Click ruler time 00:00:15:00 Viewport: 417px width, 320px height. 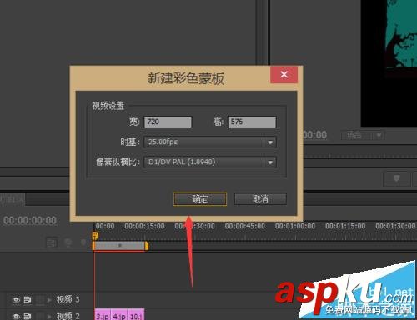point(144,226)
